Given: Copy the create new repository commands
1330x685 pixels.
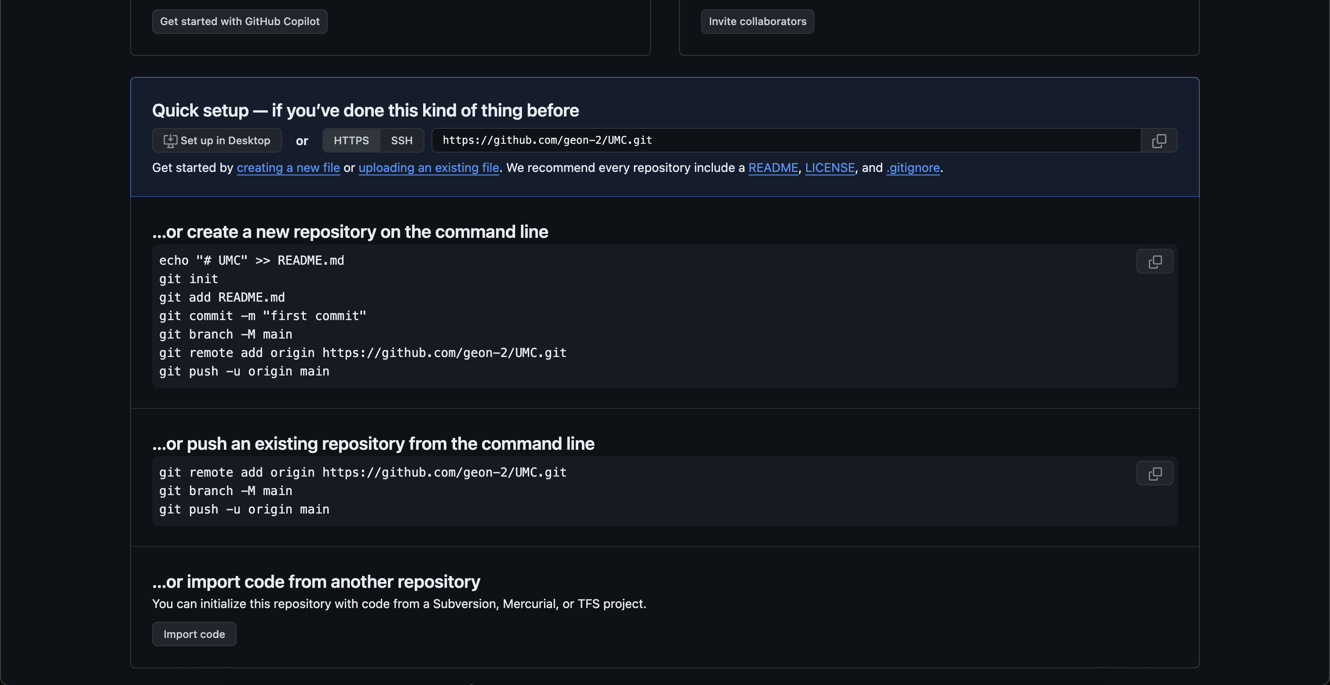Looking at the screenshot, I should [x=1155, y=262].
